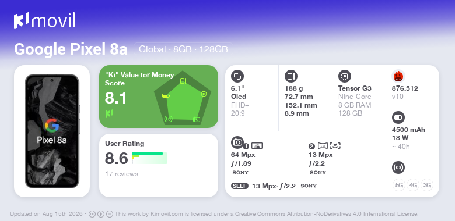455x221 pixels.
Task: Select the 3G network badge
Action: (x=427, y=185)
